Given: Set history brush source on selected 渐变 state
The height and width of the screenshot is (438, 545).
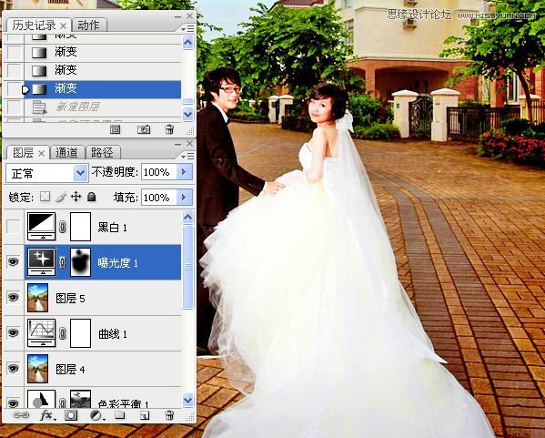Looking at the screenshot, I should (x=14, y=89).
